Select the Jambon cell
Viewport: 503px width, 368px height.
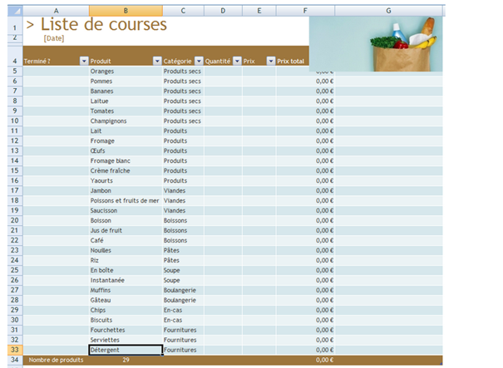[x=126, y=190]
